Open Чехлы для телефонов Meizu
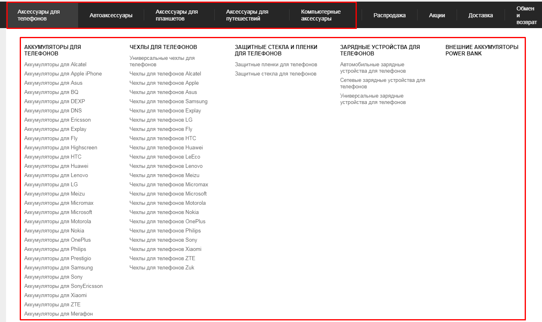The width and height of the screenshot is (542, 322). [x=164, y=175]
